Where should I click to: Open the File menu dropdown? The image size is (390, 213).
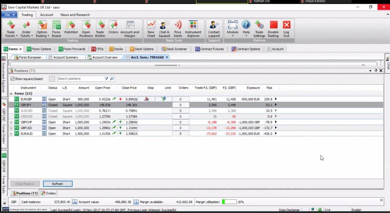point(10,15)
